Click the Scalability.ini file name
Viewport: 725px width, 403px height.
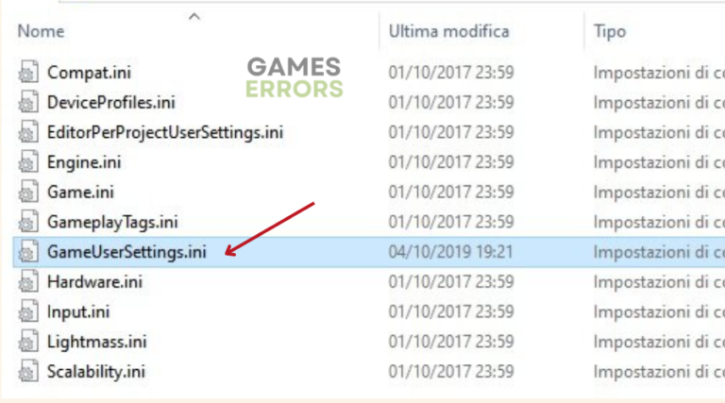pyautogui.click(x=96, y=372)
